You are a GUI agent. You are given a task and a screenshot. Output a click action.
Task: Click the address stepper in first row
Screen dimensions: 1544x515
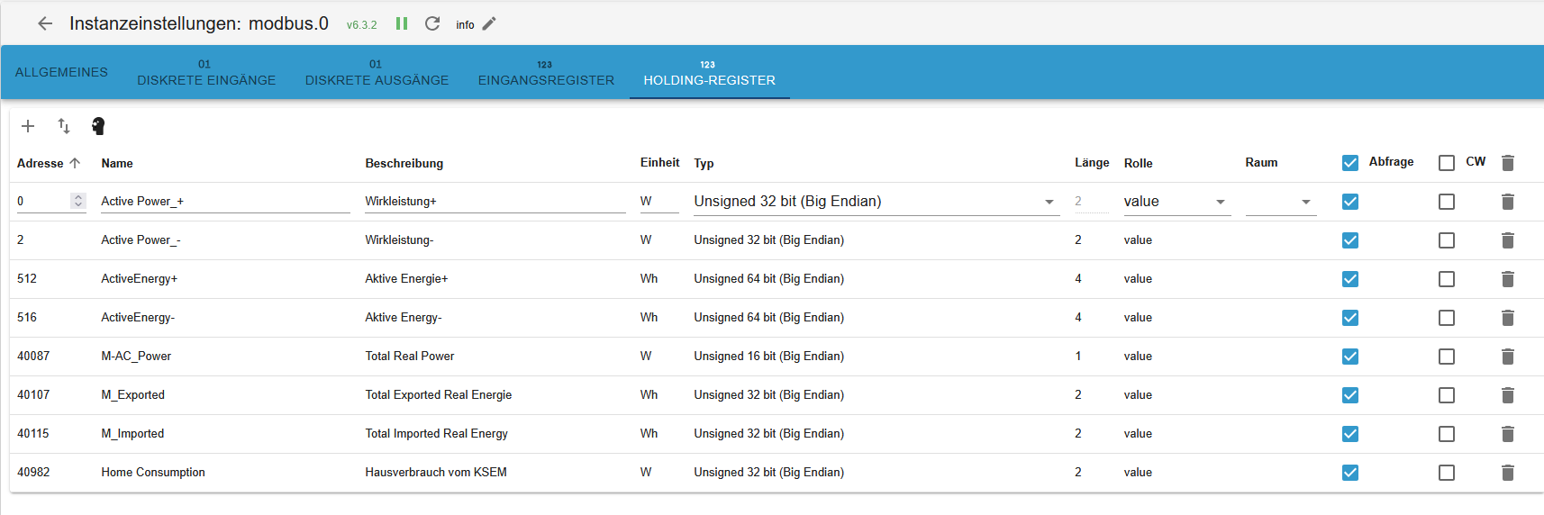pos(78,201)
